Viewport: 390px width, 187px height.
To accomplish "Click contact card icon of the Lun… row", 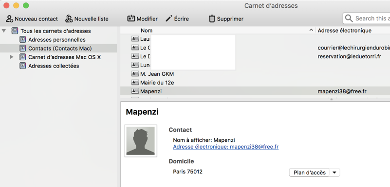I will [x=135, y=65].
